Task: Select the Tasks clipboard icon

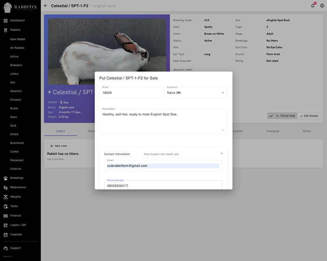Action: [x=6, y=206]
